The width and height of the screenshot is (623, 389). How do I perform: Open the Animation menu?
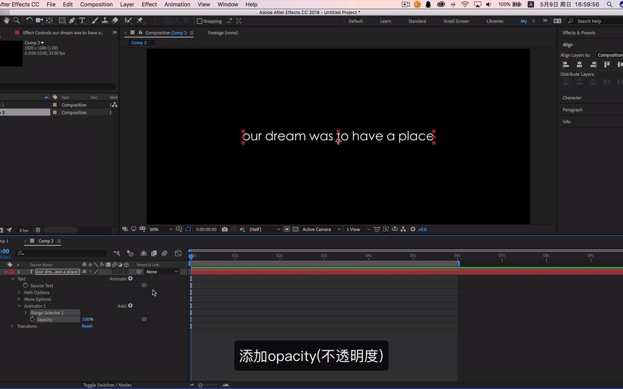pyautogui.click(x=177, y=4)
